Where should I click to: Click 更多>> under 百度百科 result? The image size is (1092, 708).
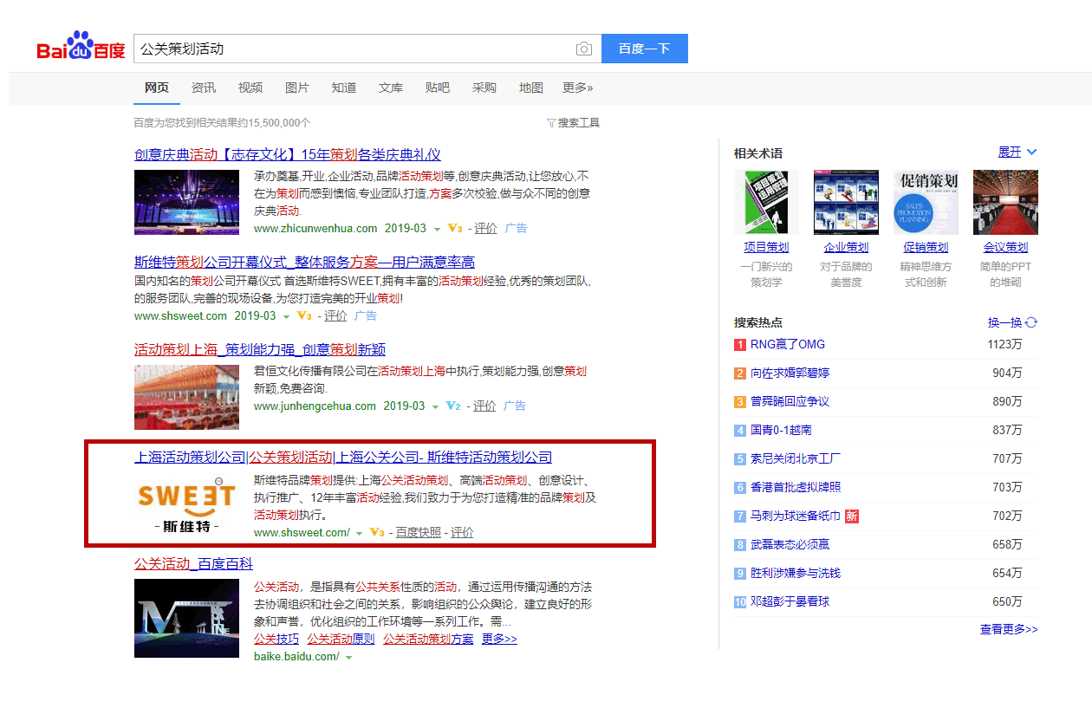(499, 639)
